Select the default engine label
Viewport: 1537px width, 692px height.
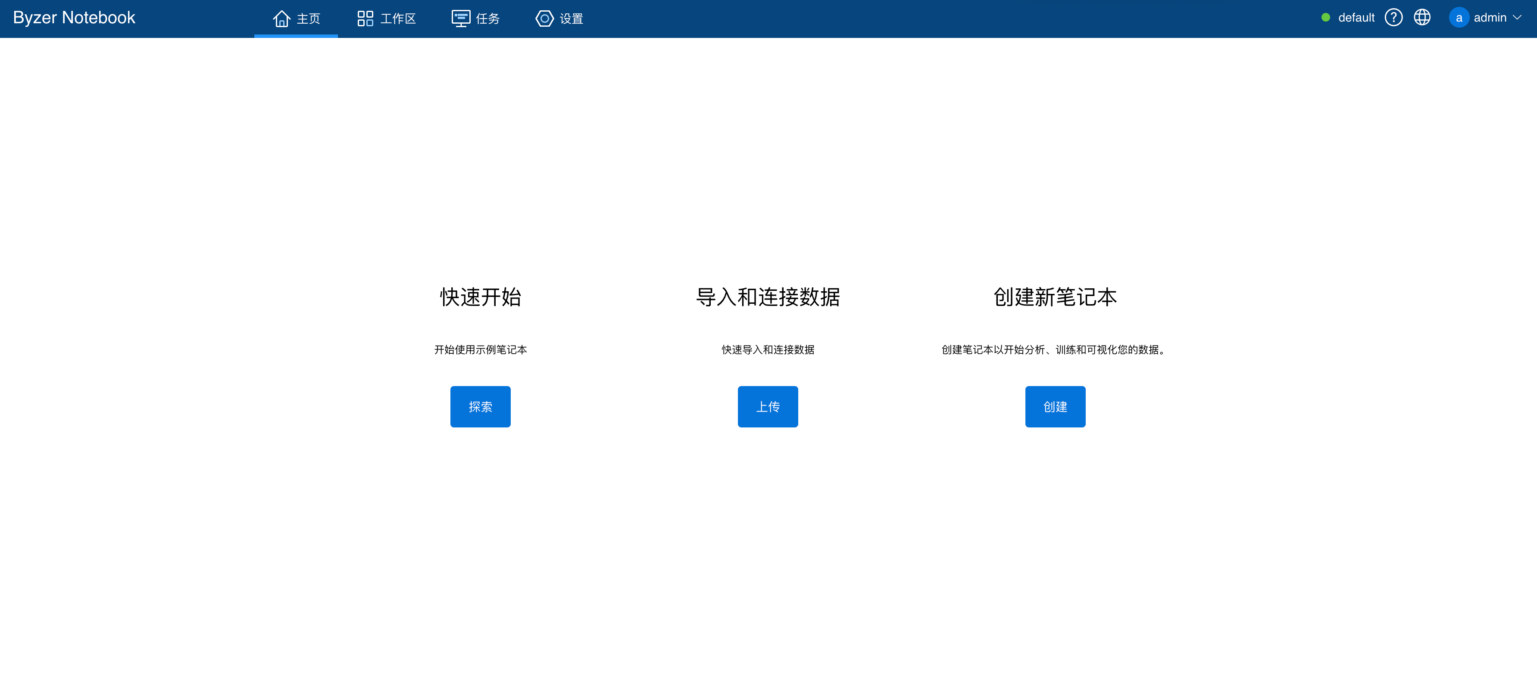pyautogui.click(x=1356, y=18)
